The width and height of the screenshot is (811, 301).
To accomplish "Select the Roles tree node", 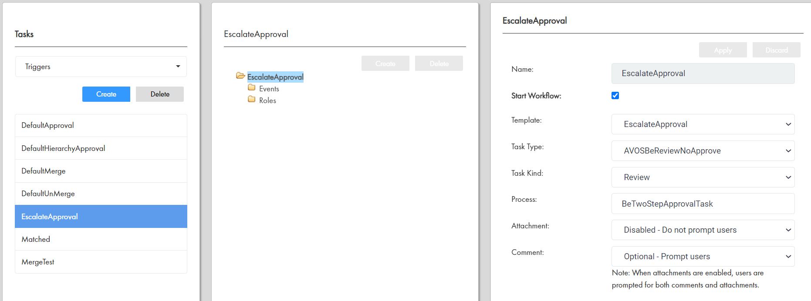I will (x=267, y=100).
